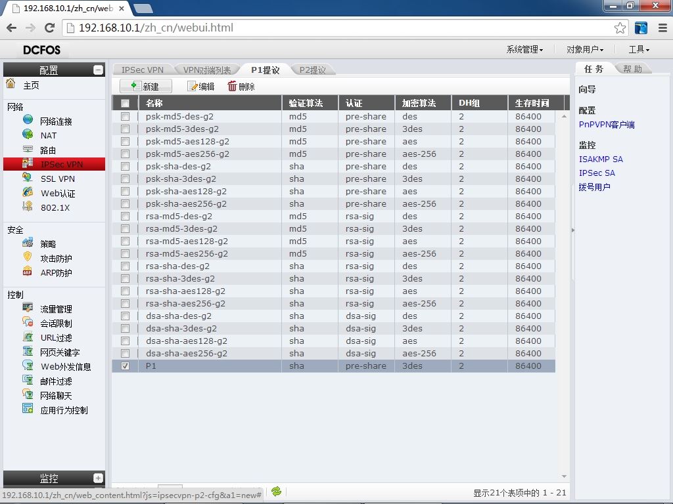Open the 主页 home icon
The image size is (673, 504).
tap(11, 84)
